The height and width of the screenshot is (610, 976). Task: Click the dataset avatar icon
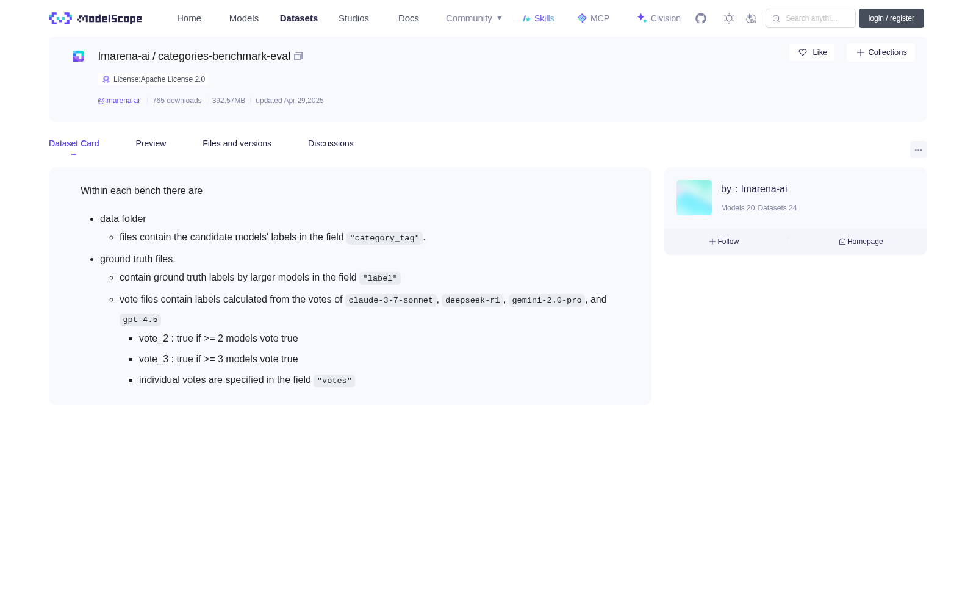tap(79, 56)
